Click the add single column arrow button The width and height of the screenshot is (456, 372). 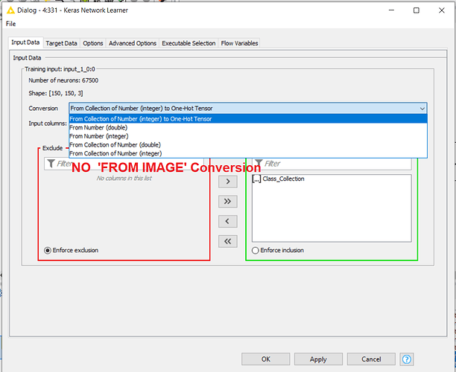click(228, 182)
